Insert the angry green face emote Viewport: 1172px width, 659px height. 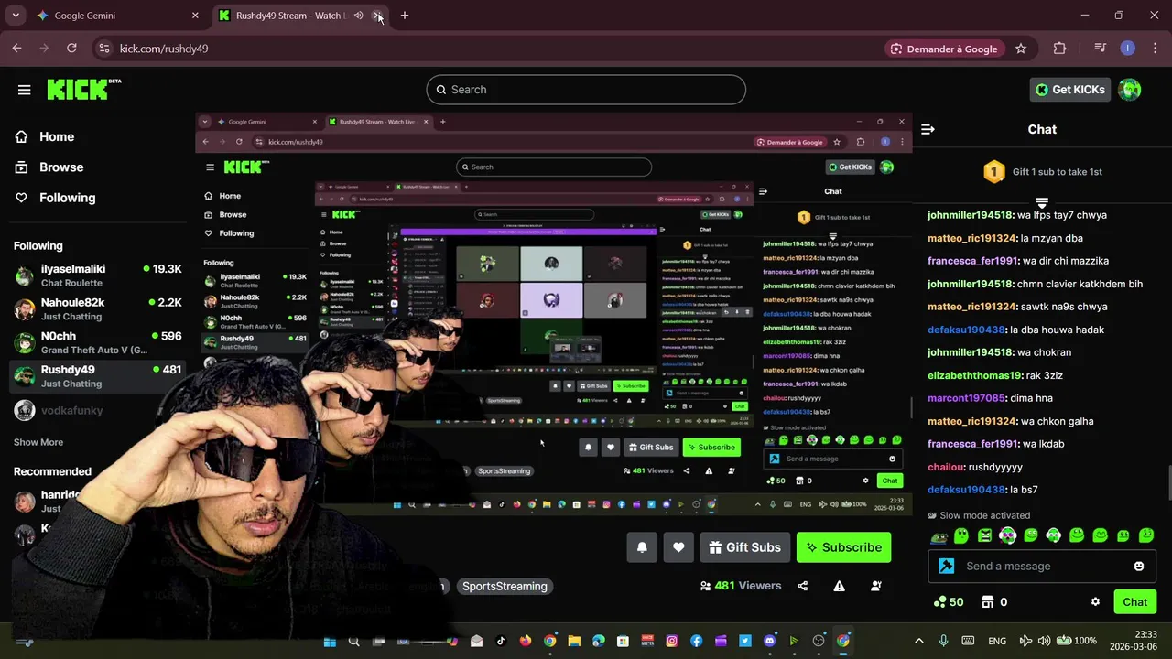tap(984, 535)
